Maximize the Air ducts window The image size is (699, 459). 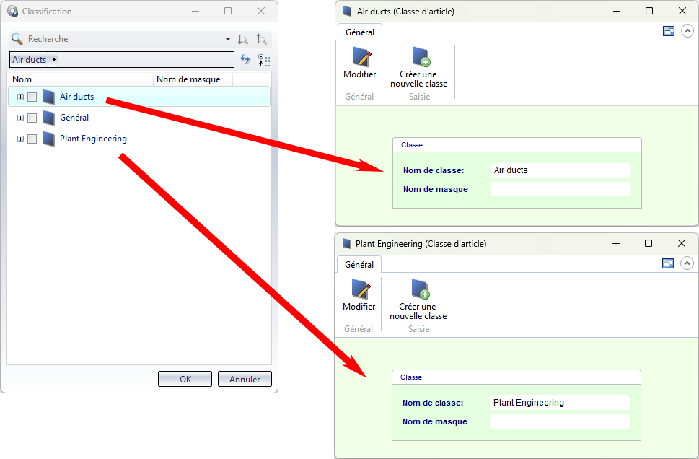click(x=649, y=11)
